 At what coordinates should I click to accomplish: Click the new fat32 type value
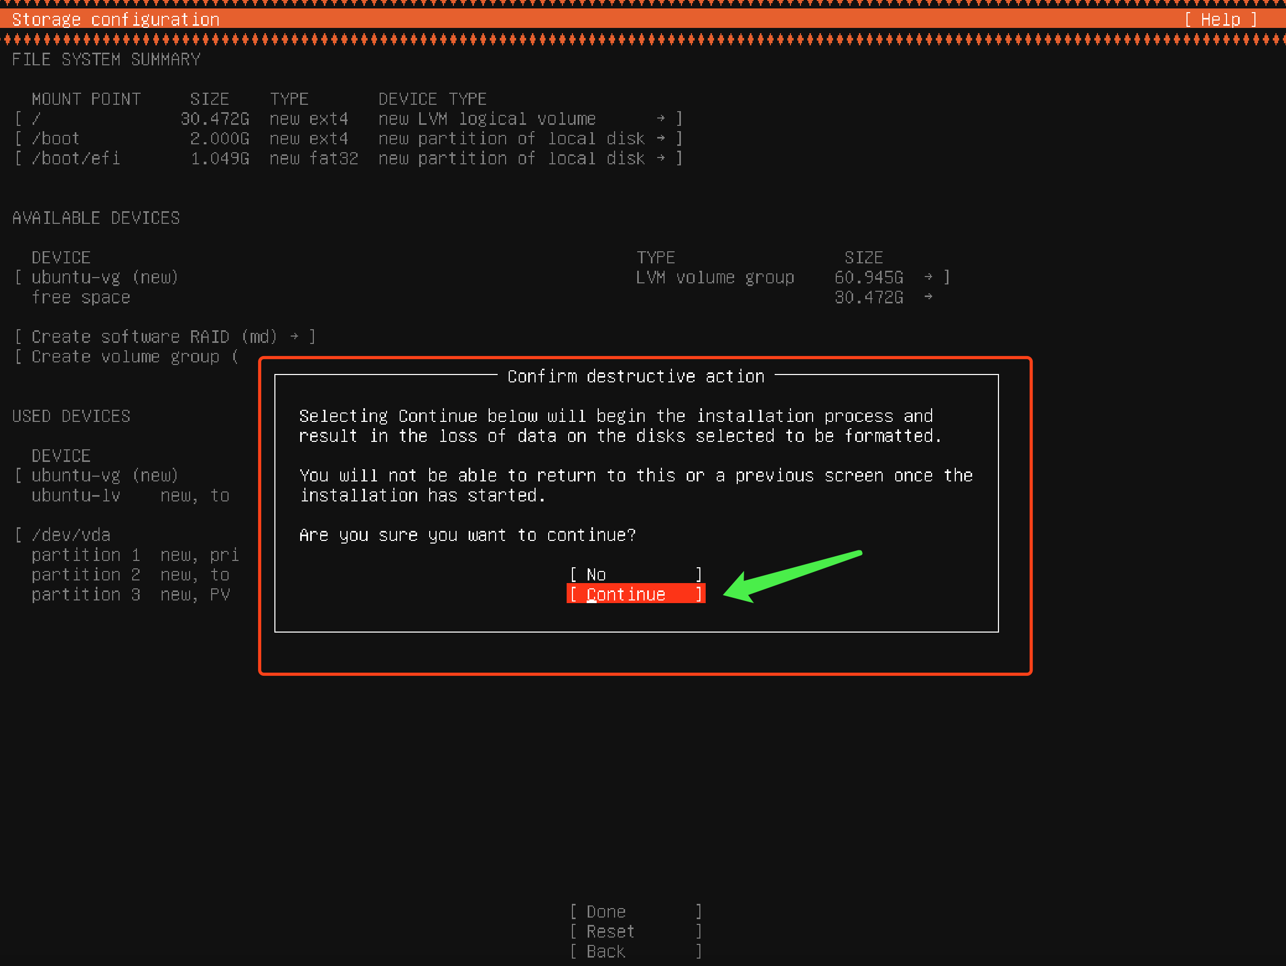pos(314,158)
